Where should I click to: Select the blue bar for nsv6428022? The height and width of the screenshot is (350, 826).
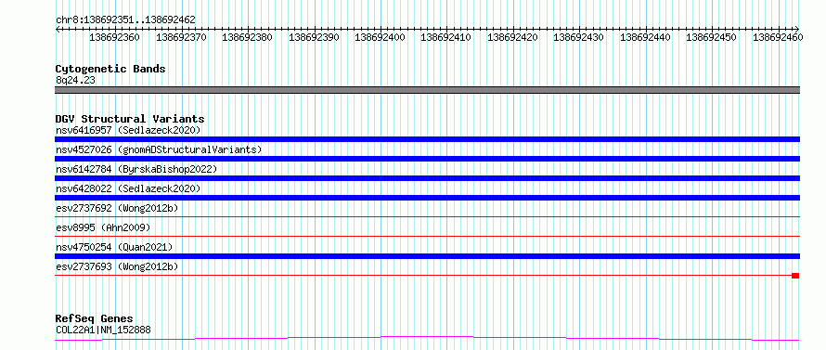point(427,198)
